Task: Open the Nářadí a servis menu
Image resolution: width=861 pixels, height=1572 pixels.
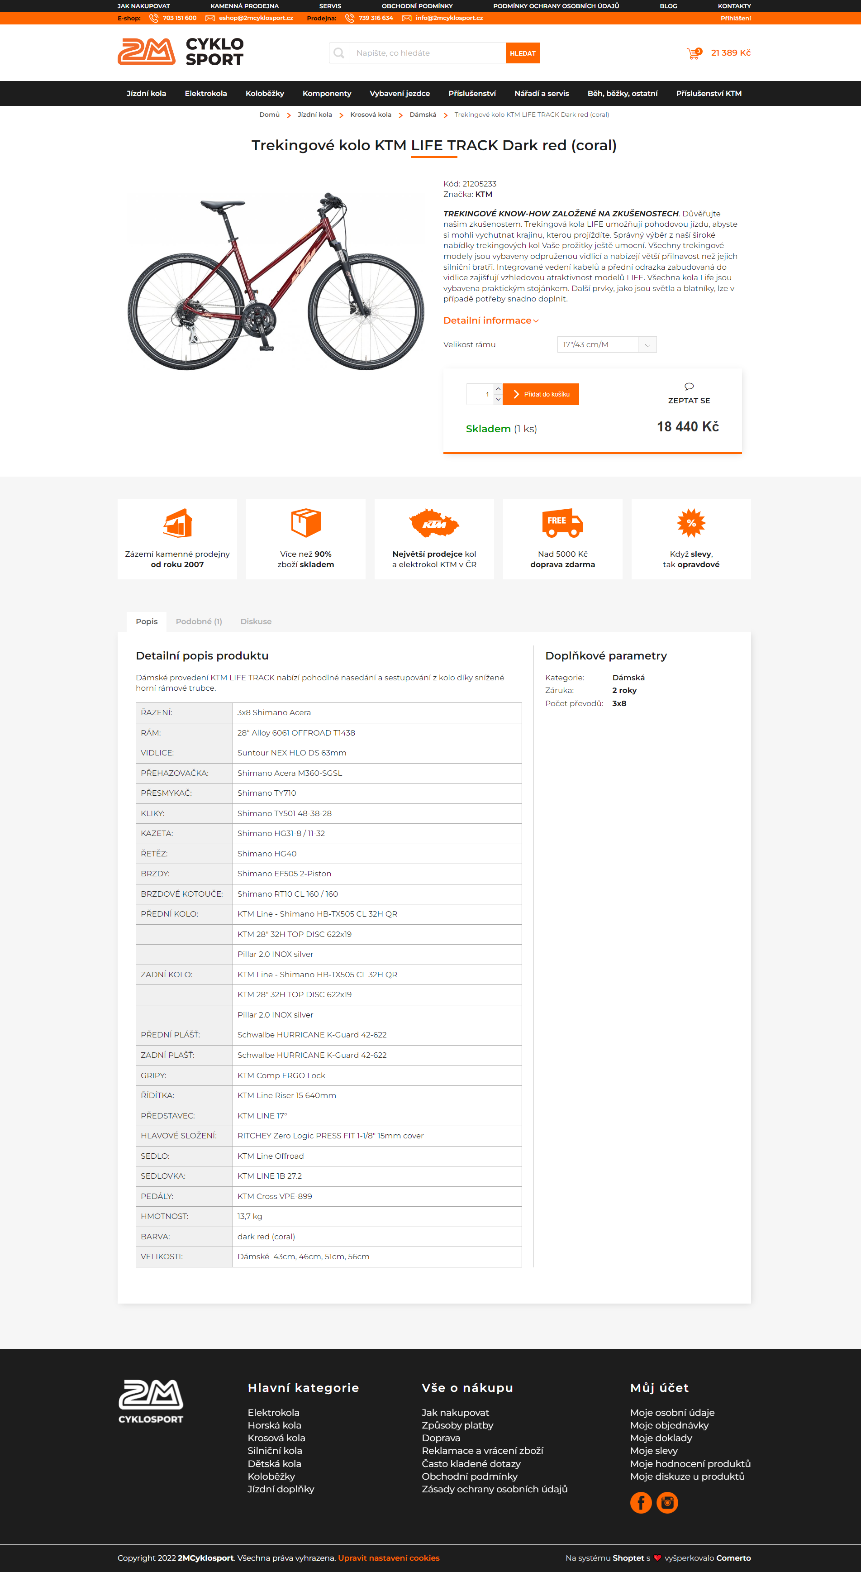Action: click(541, 93)
